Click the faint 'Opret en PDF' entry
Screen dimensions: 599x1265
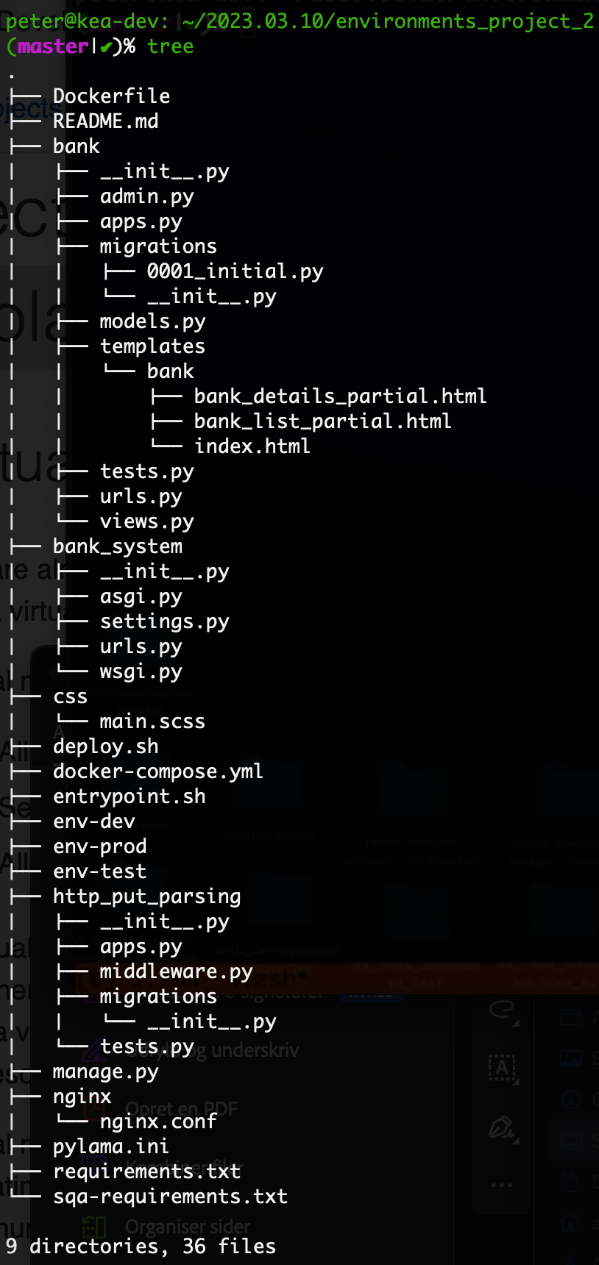click(181, 1108)
